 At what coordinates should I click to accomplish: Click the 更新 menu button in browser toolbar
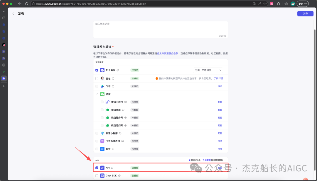tap(302, 4)
